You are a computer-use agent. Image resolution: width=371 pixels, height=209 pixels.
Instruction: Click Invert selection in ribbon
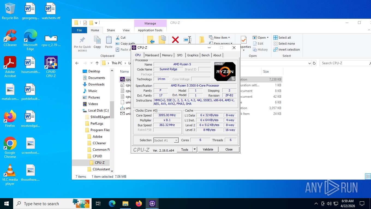pos(286,50)
